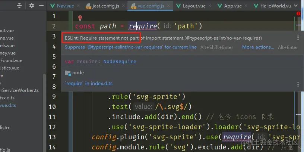This screenshot has width=304, height=152.
Task: Open `require` in index.d.ts link
Action: point(89,84)
